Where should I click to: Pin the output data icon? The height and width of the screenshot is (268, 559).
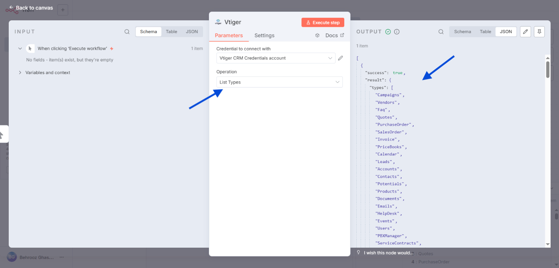[x=539, y=32]
